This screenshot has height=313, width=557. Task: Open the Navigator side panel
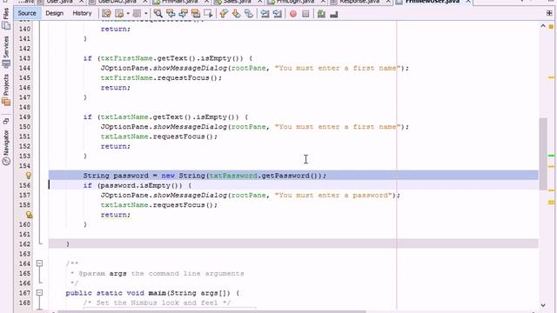[6, 147]
